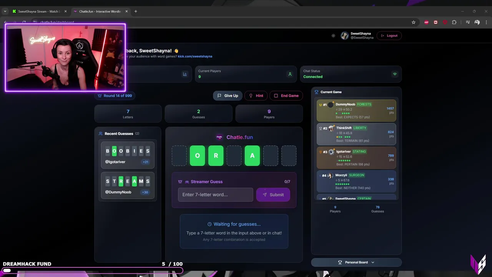Screen dimensions: 492x277
Task: Click the 2 Guesses stat card
Action: click(199, 114)
